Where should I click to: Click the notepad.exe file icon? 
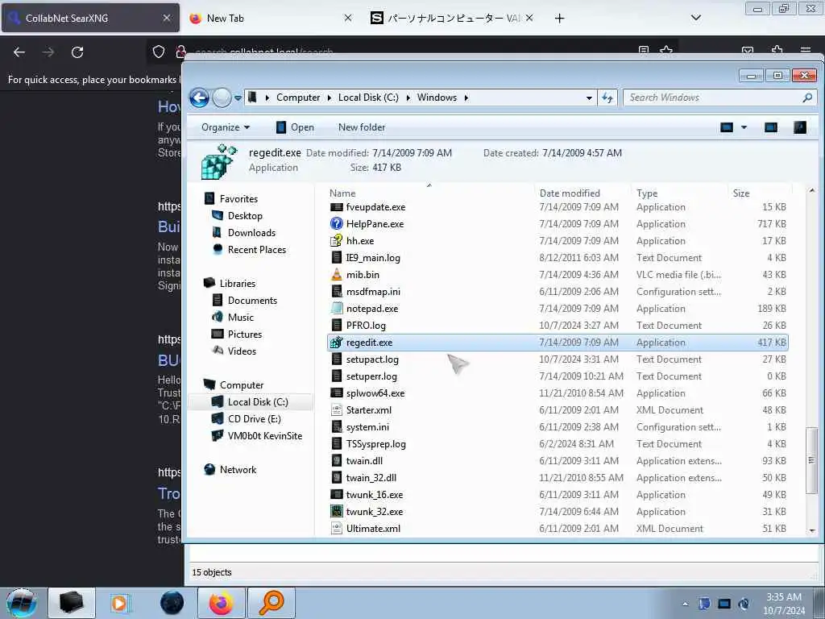pos(336,309)
